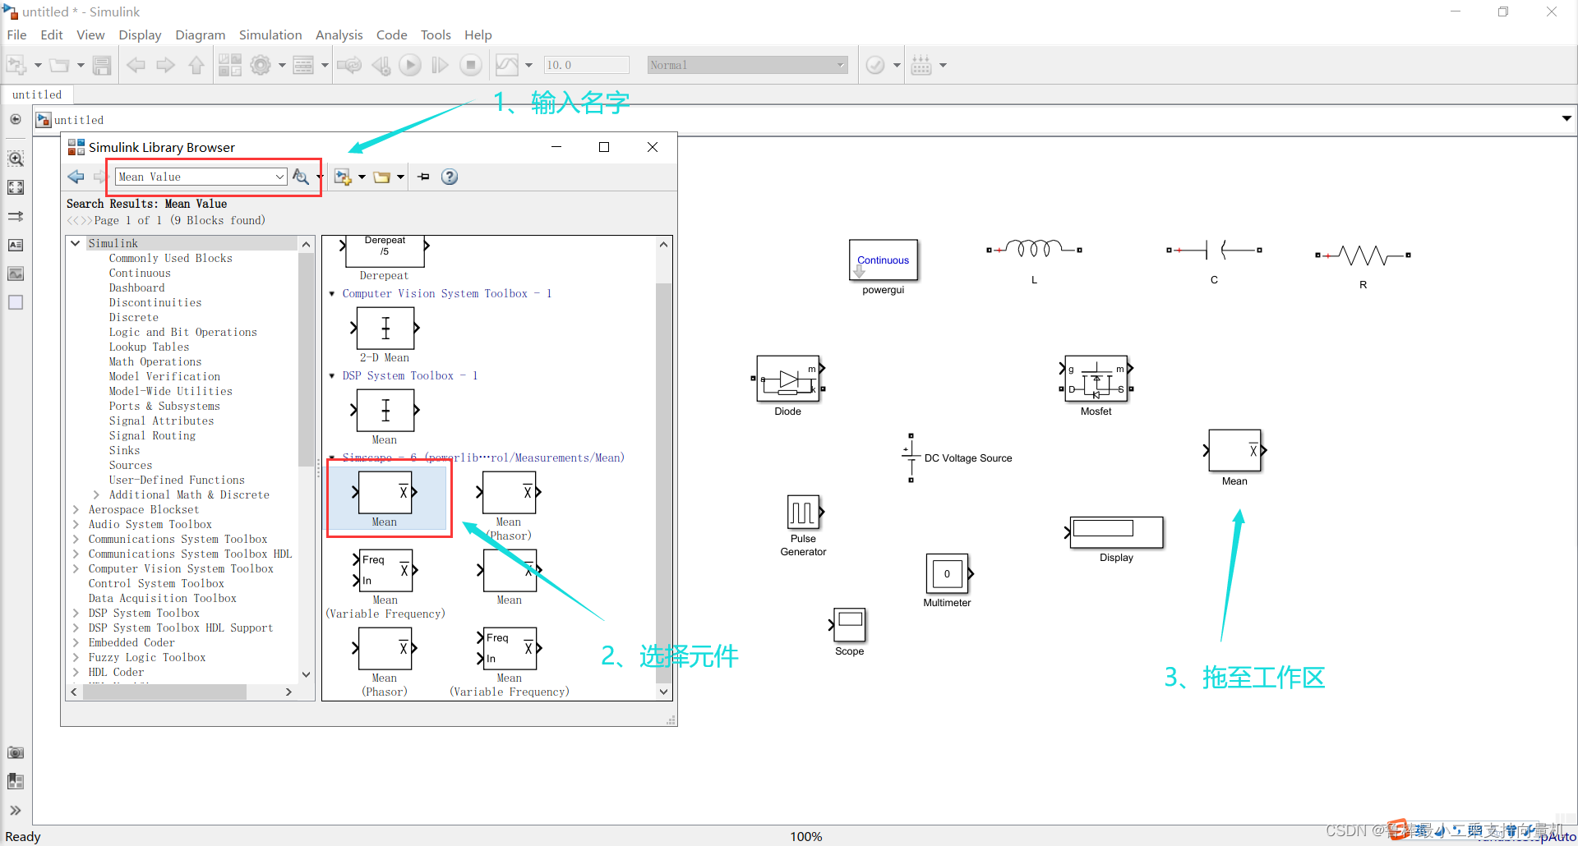Click the Zoom tool in left palette

click(16, 159)
